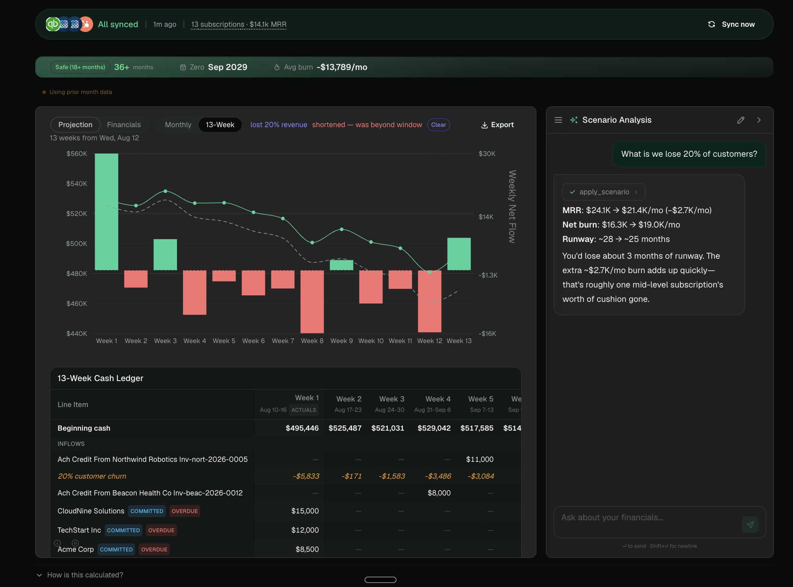Click the user message about losing 20% customers

[x=689, y=154]
